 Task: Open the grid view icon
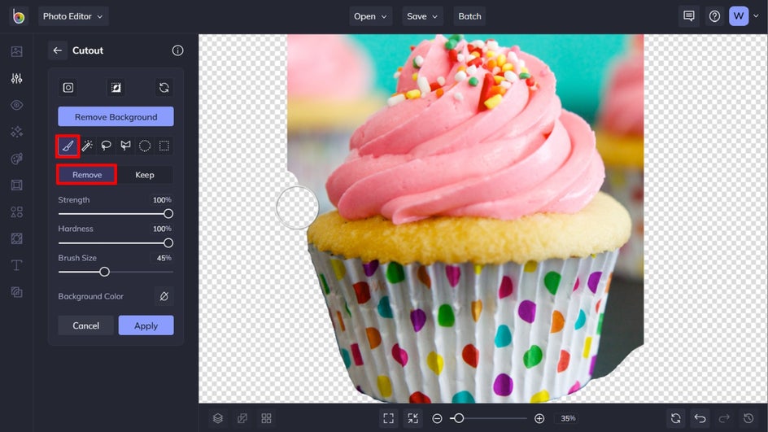pyautogui.click(x=267, y=418)
